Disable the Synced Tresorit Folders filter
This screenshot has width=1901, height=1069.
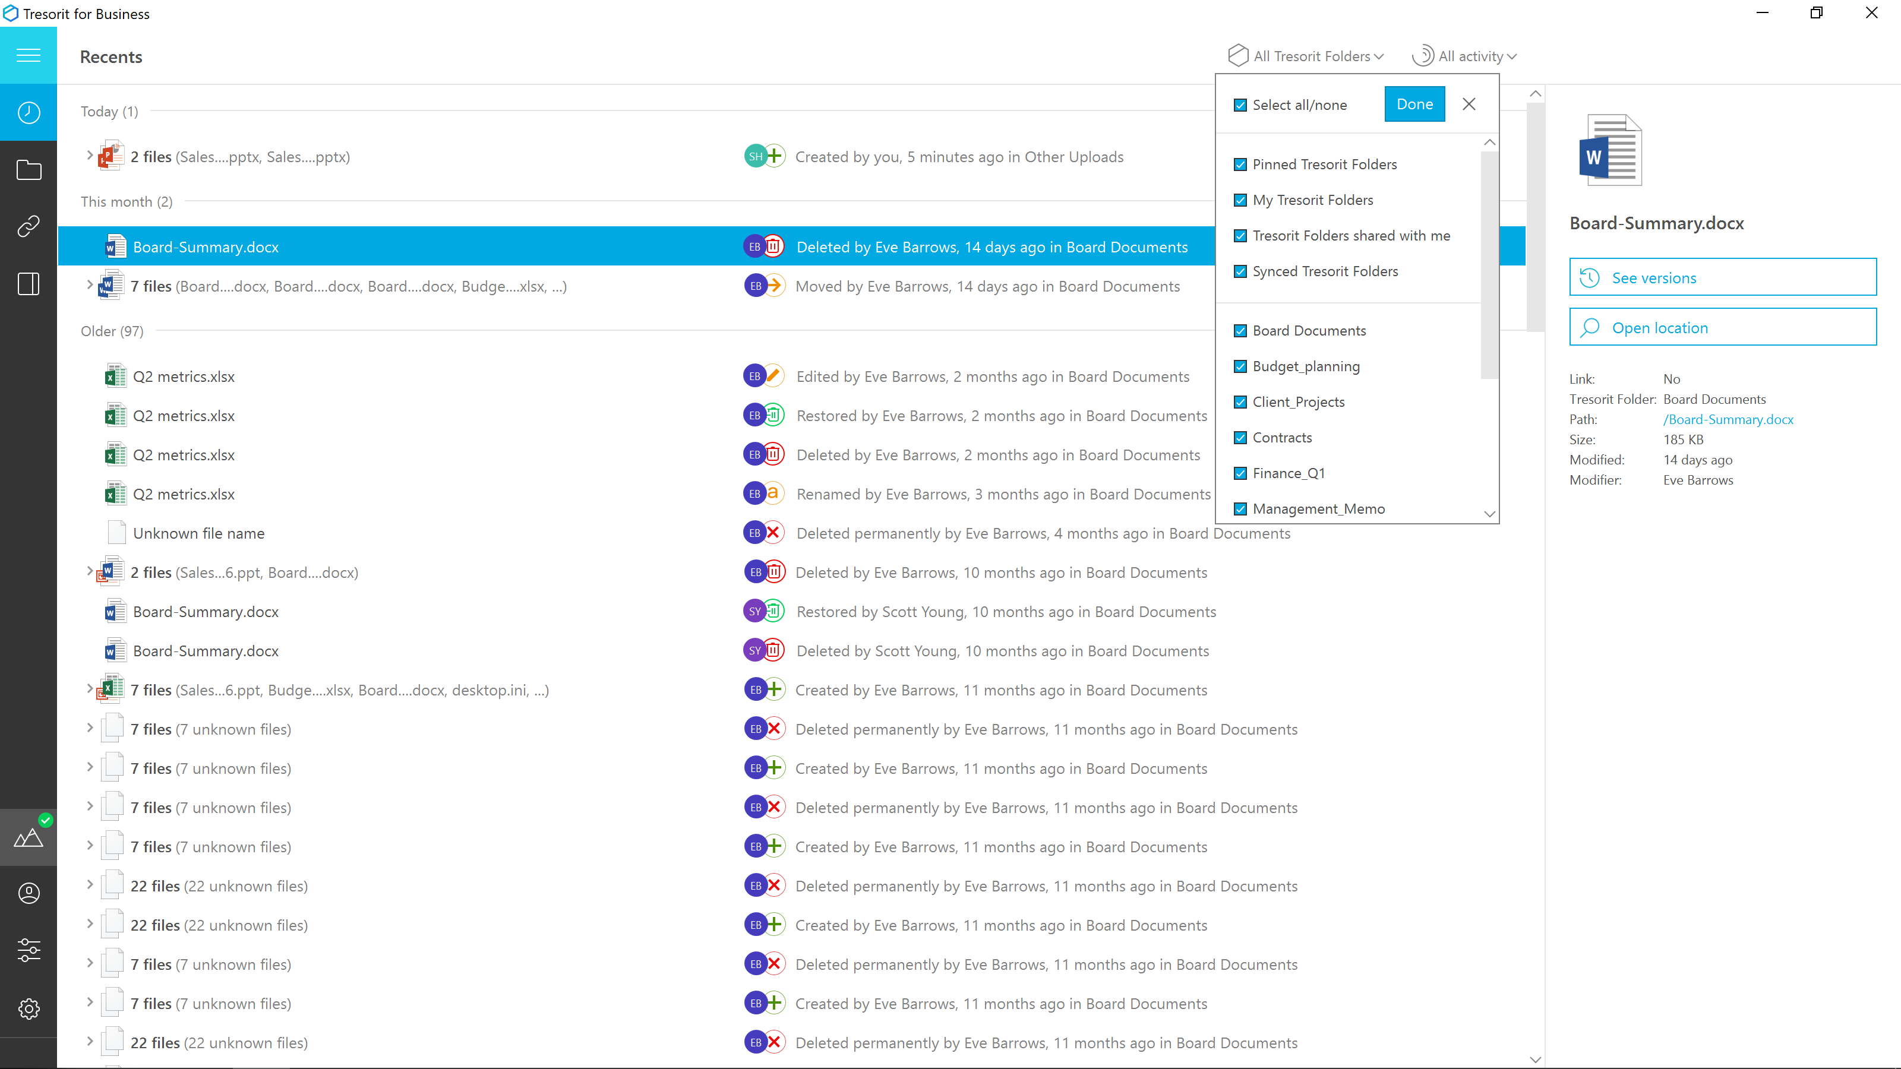click(1240, 270)
